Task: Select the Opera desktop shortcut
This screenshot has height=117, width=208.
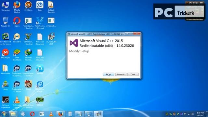Action: point(17,22)
